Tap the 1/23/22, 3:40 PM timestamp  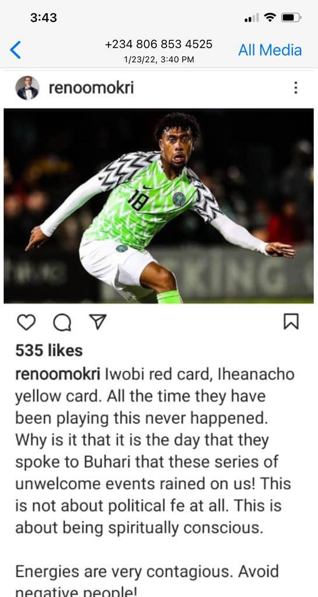coord(159,60)
